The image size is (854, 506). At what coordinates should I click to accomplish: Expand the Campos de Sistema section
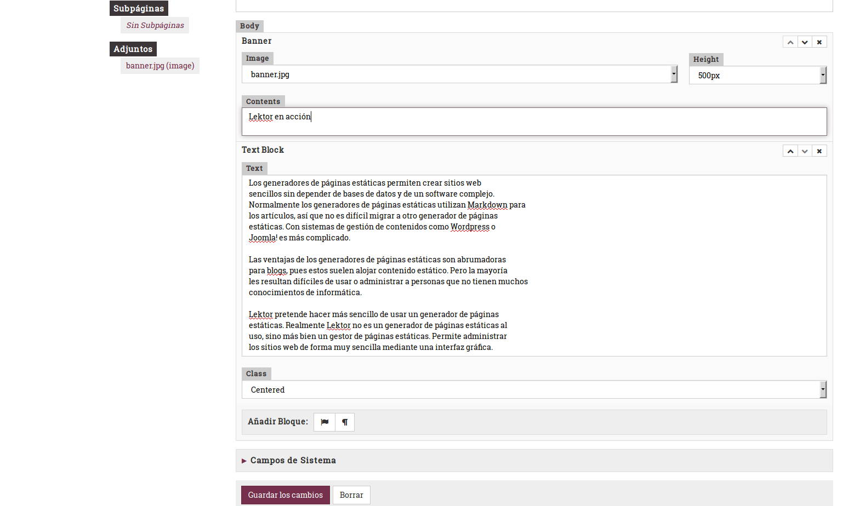[293, 461]
